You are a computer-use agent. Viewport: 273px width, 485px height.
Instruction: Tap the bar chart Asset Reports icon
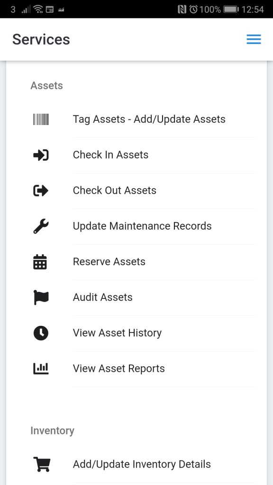coord(41,368)
